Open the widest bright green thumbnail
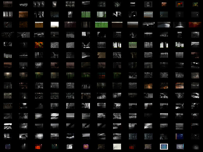Viewport: 203px width, 152px height. 101,24
